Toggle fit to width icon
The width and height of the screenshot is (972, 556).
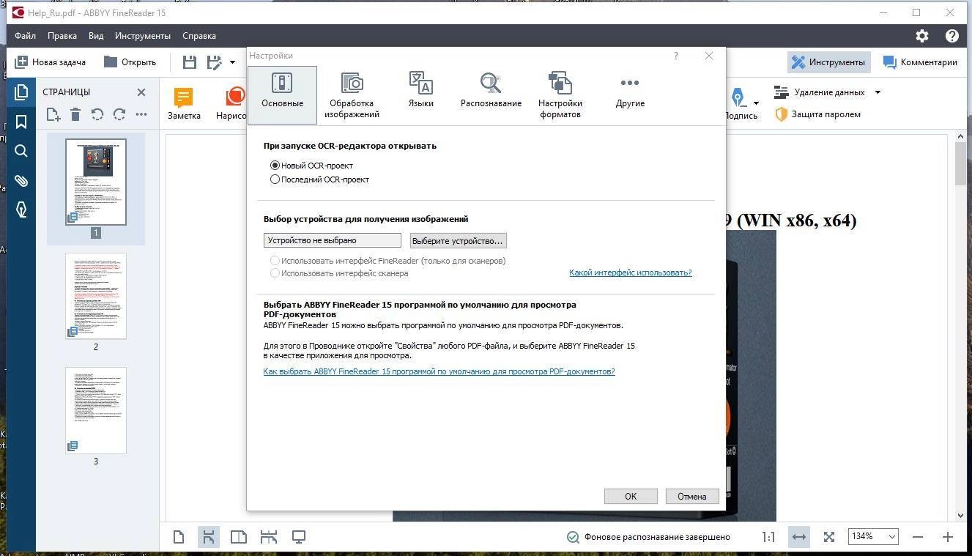799,537
